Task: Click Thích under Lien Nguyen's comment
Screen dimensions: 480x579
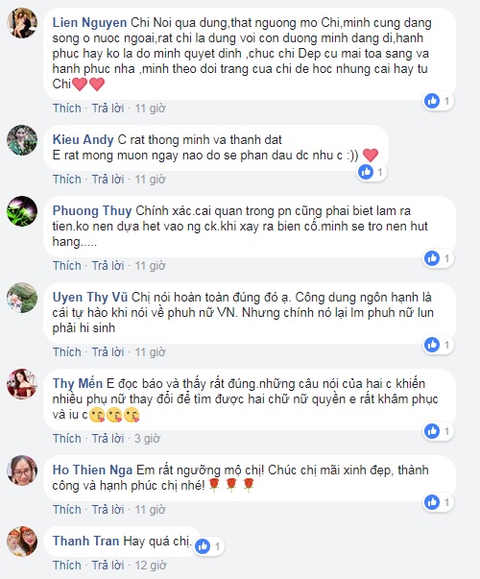Action: click(x=67, y=109)
